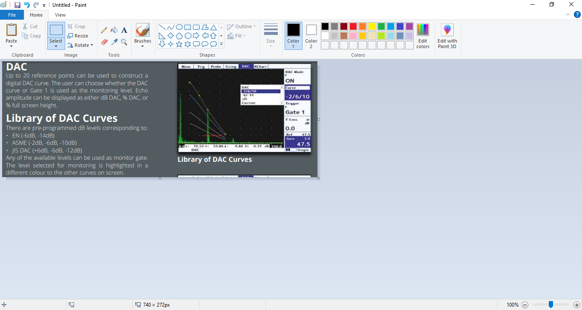The height and width of the screenshot is (310, 582).
Task: Select the Rounded rectangular callout shape
Action: (196, 44)
